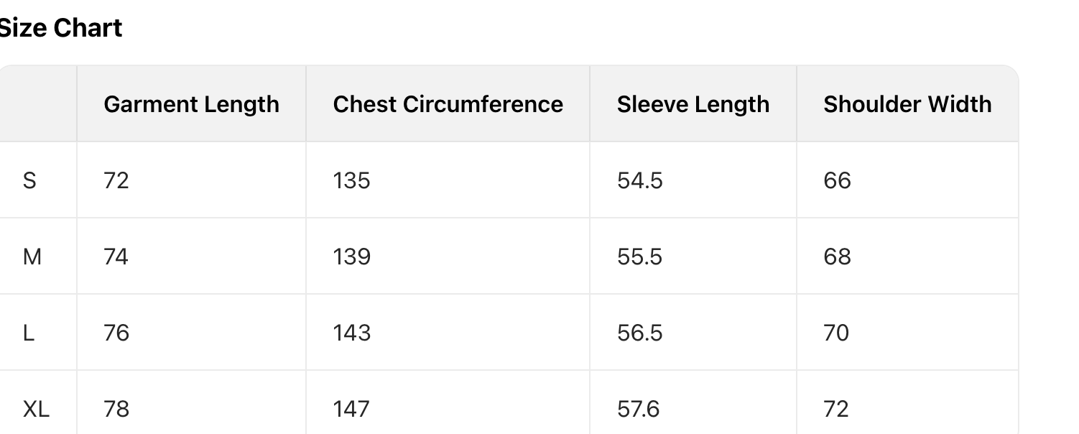The width and height of the screenshot is (1079, 434).
Task: Click the Garment Length column header
Action: [191, 104]
